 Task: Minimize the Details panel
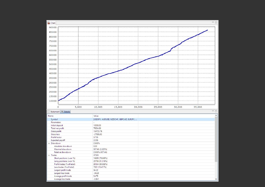(213, 111)
